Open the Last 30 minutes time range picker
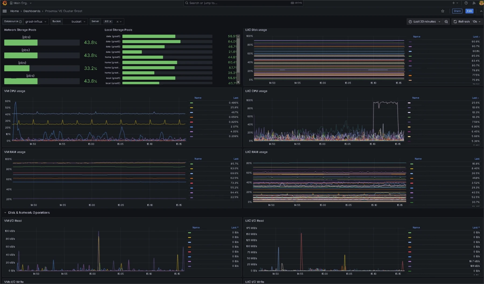Image resolution: width=484 pixels, height=284 pixels. point(424,21)
